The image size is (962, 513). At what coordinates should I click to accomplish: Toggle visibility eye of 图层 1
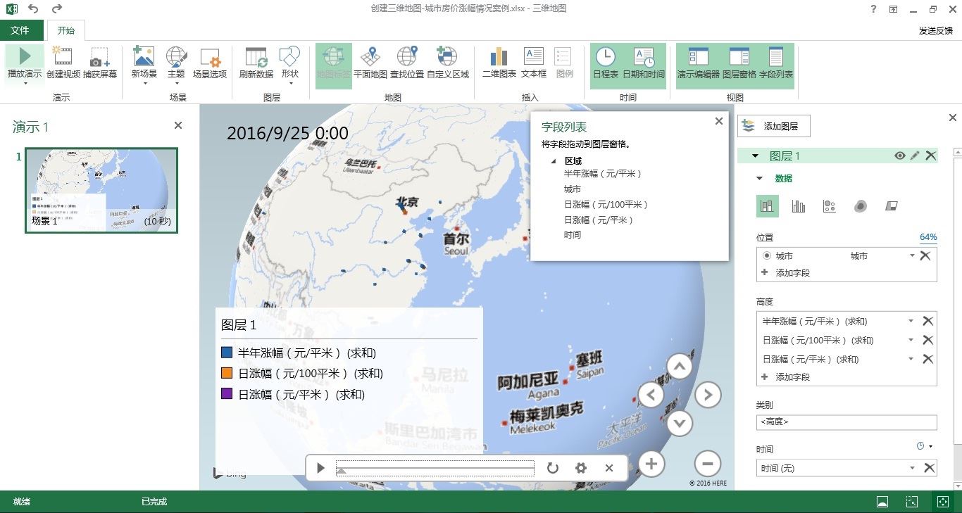tap(900, 156)
